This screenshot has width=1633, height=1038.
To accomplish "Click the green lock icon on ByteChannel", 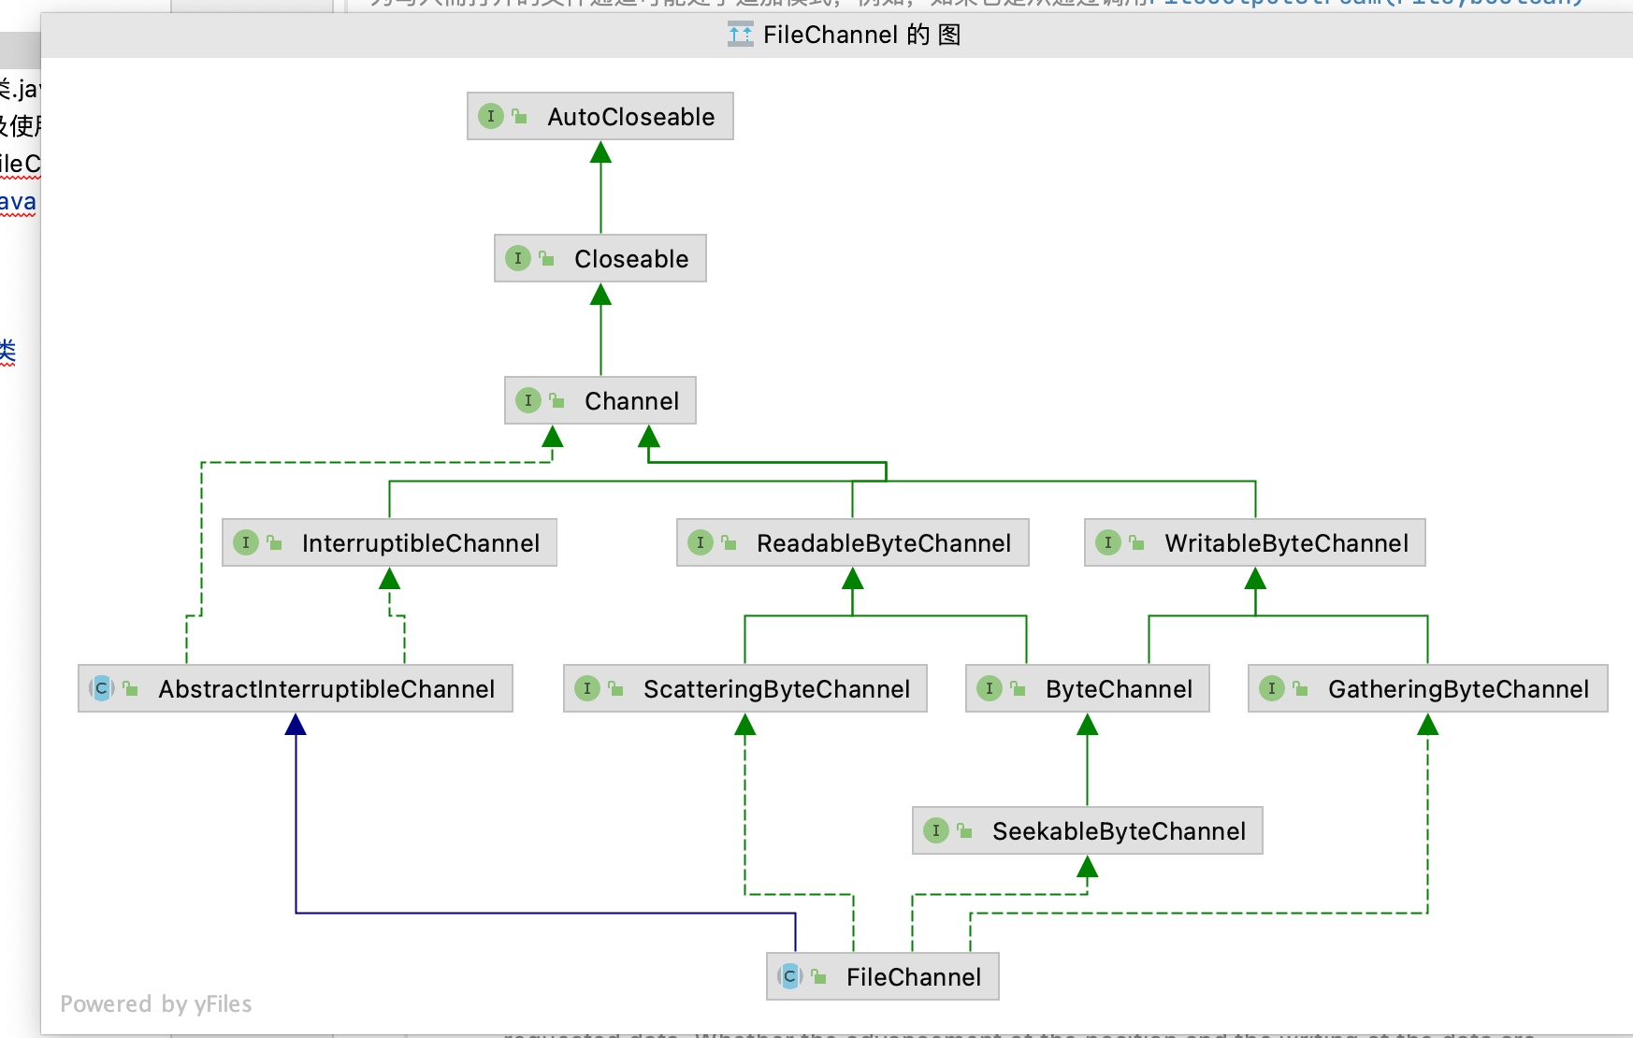I will (1019, 689).
